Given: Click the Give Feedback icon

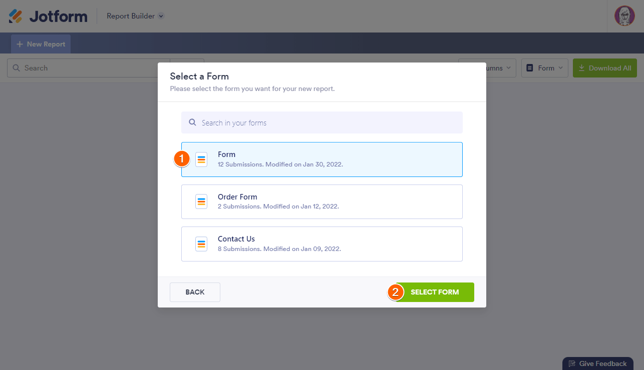Looking at the screenshot, I should (x=572, y=363).
